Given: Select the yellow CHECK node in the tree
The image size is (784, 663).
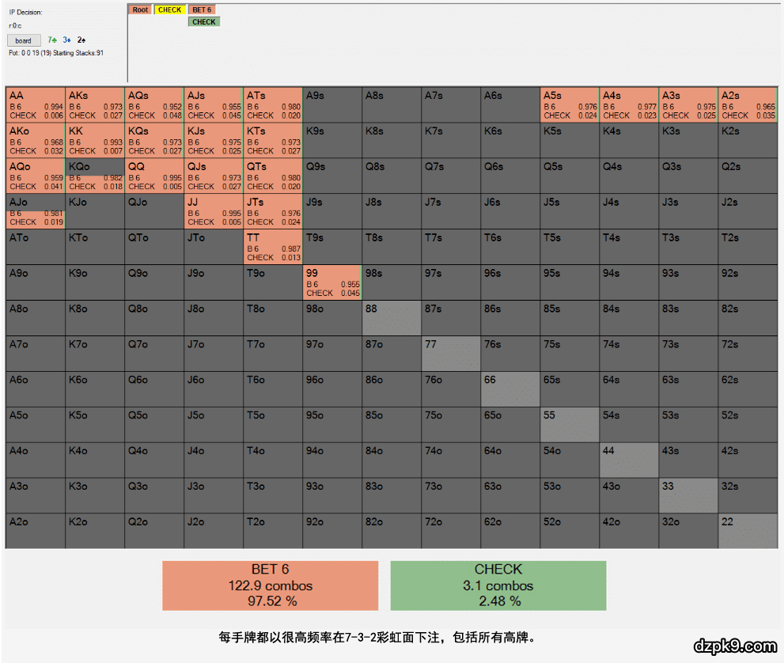Looking at the screenshot, I should (x=169, y=10).
